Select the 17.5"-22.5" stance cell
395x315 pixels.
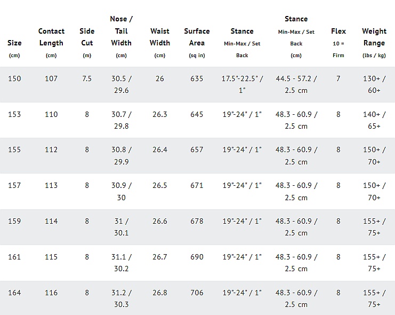(242, 84)
